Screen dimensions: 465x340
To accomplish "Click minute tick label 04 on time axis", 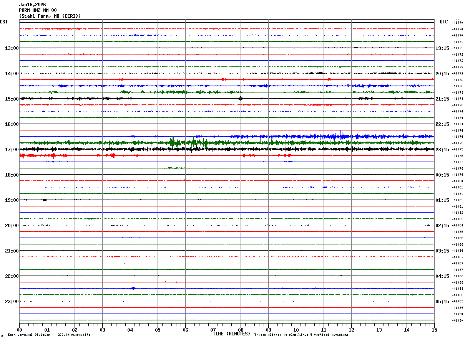I will point(130,330).
